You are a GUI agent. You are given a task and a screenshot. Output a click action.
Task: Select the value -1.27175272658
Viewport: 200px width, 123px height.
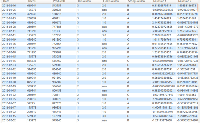tap(162, 120)
